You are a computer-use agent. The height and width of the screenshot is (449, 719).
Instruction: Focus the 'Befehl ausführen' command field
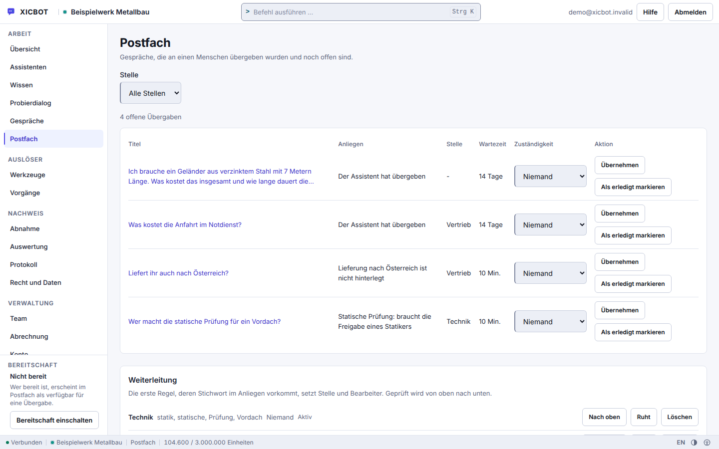(x=360, y=12)
